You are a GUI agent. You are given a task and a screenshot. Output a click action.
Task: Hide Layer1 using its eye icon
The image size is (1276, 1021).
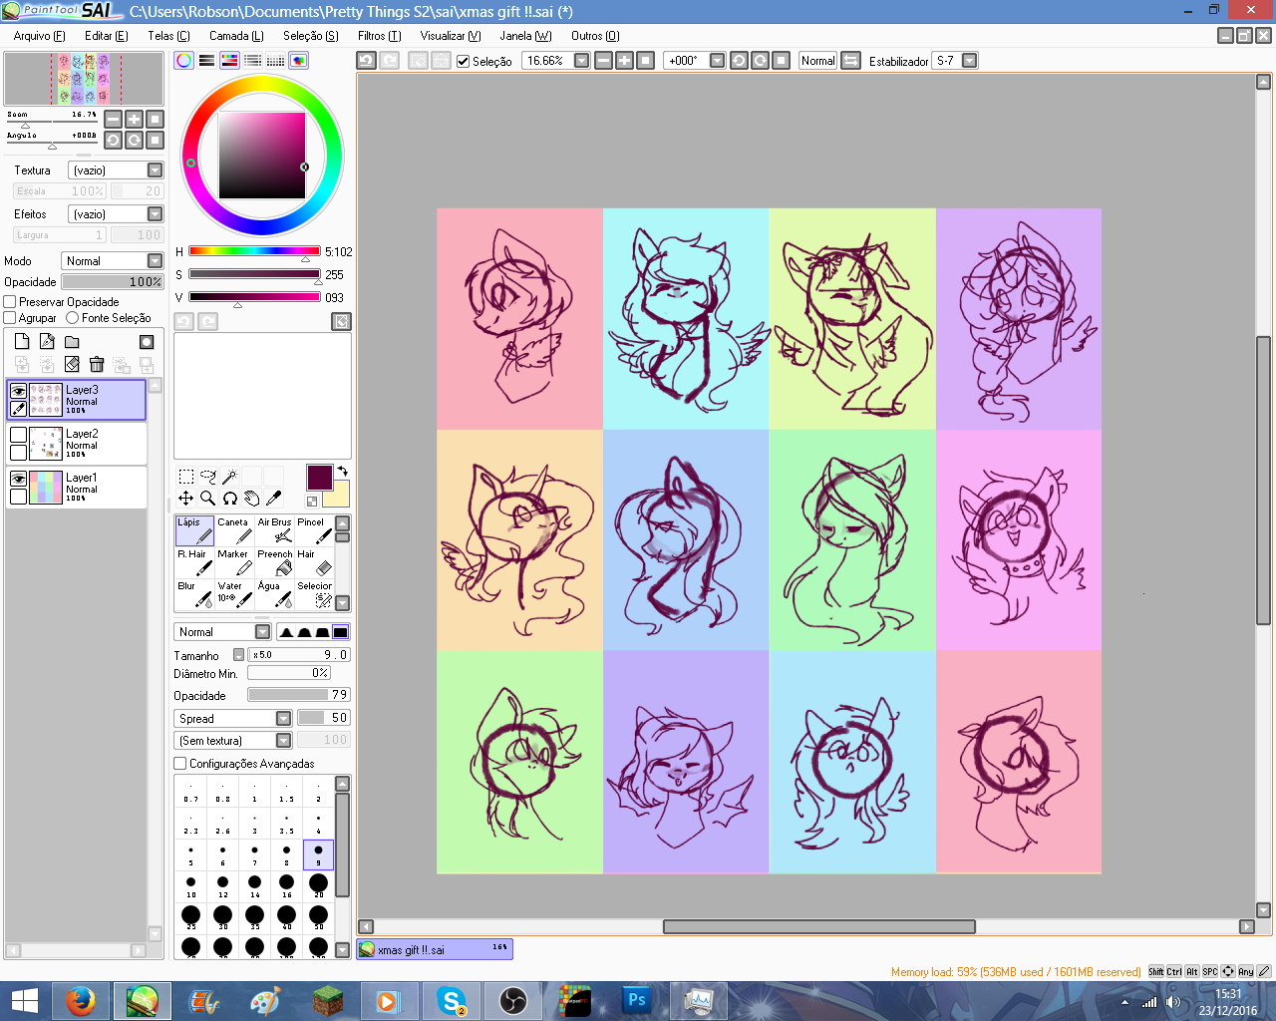coord(18,479)
